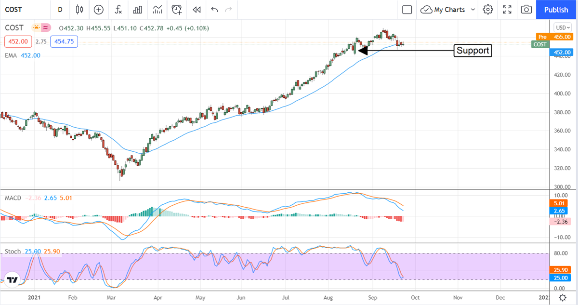Screen dimensions: 578x305
Task: Click the blue 2.65 MACD axis label
Action: [558, 211]
